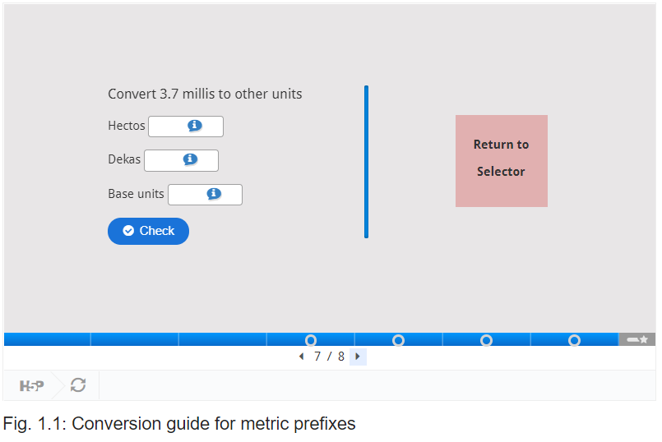The height and width of the screenshot is (442, 662).
Task: Select the seventh slide's circle marker
Action: click(x=574, y=340)
